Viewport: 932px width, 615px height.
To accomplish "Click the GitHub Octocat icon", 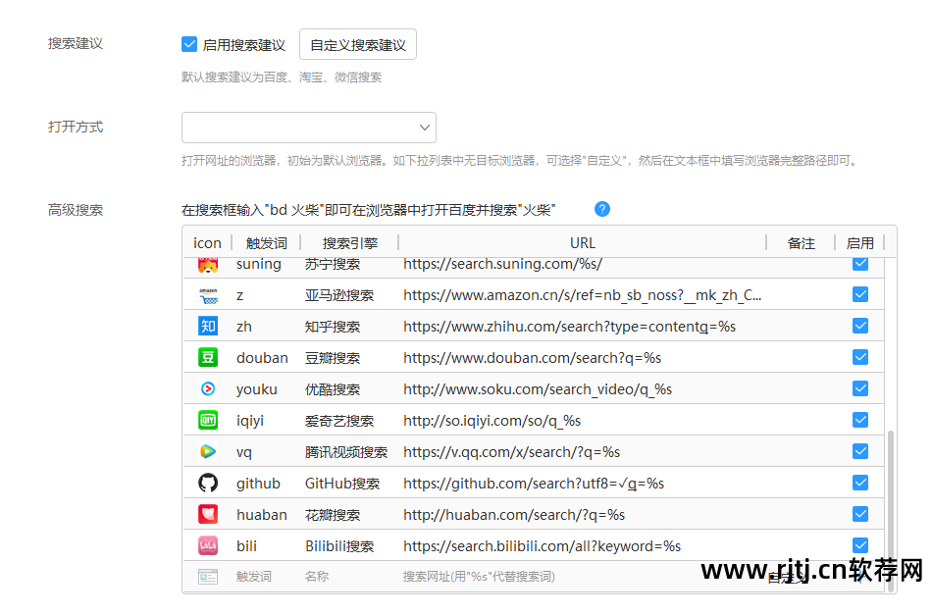I will [208, 483].
